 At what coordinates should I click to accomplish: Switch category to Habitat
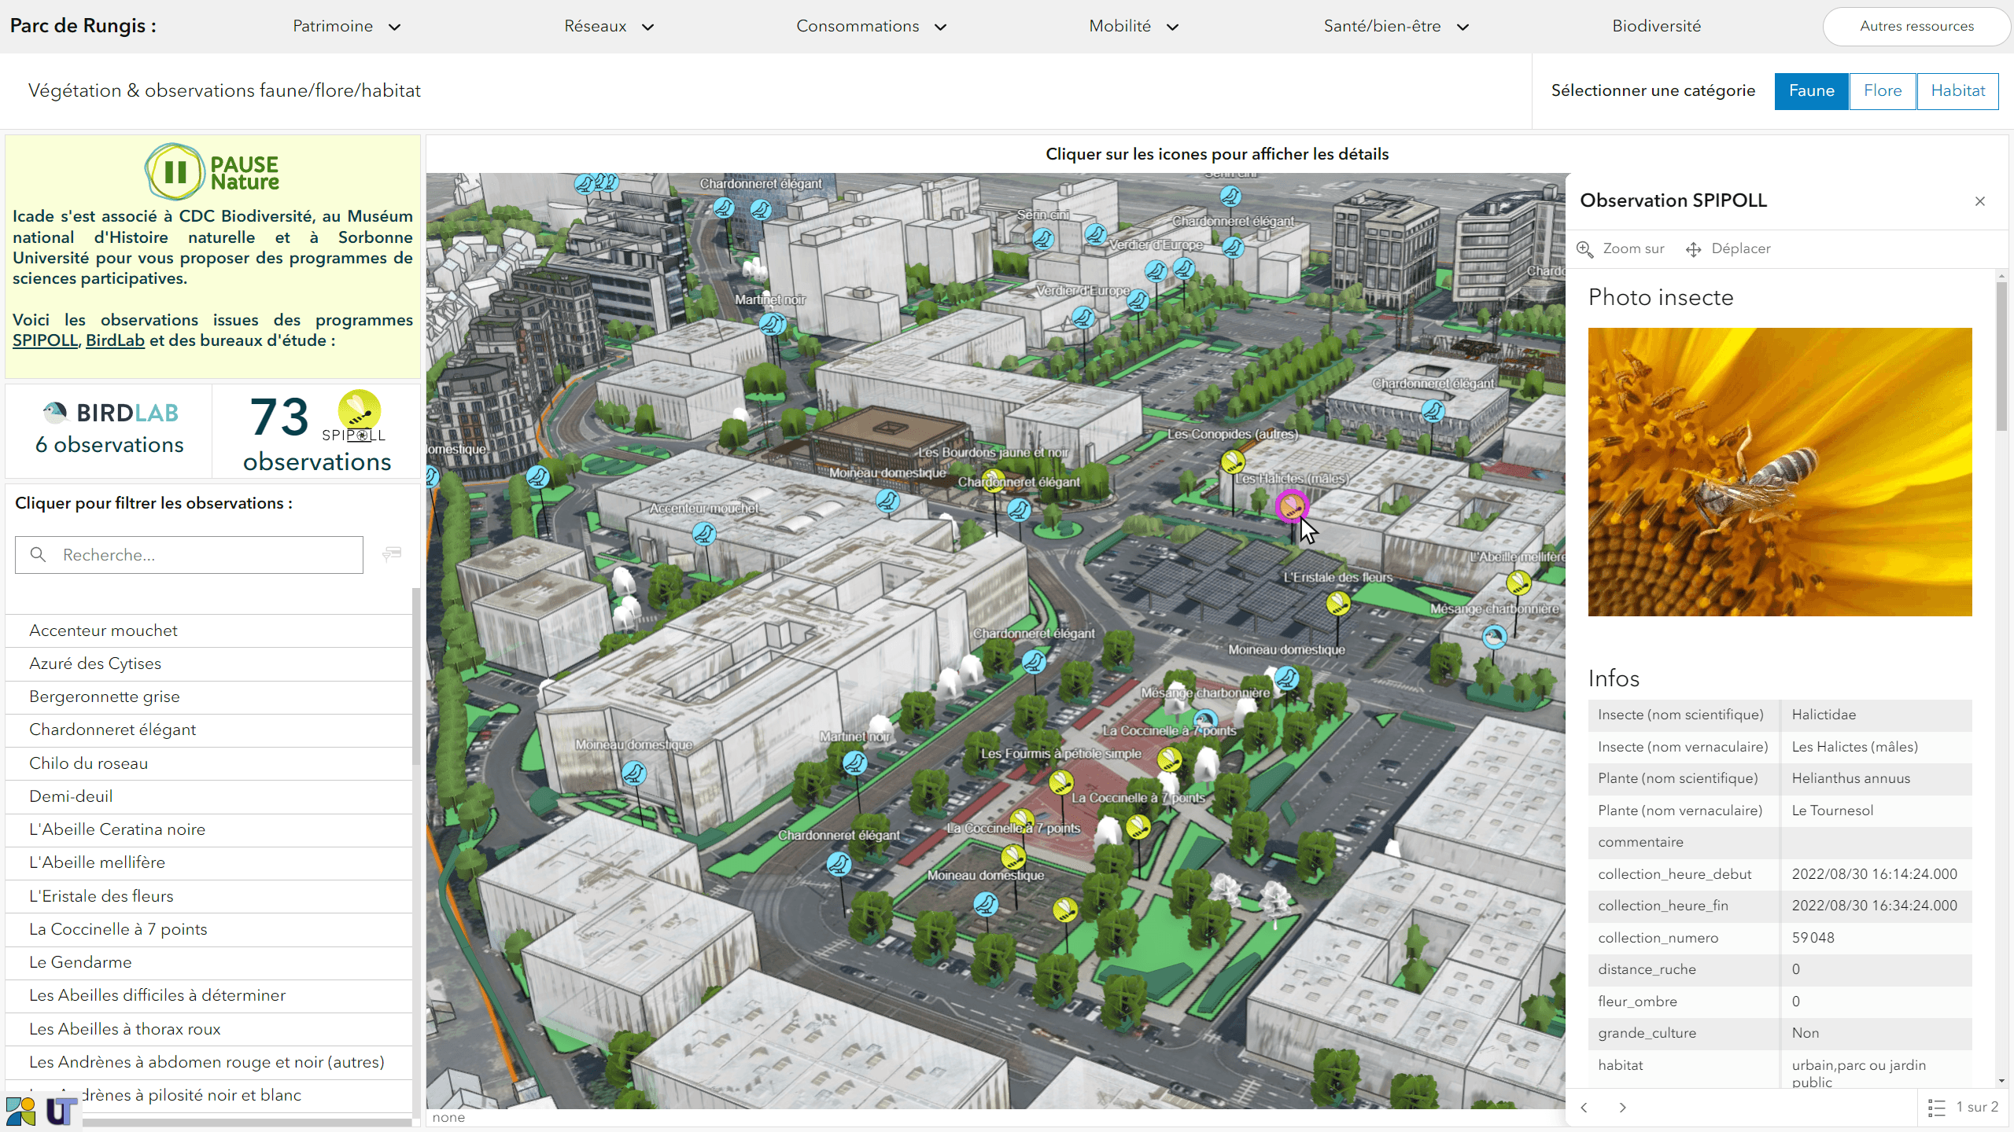[x=1957, y=90]
